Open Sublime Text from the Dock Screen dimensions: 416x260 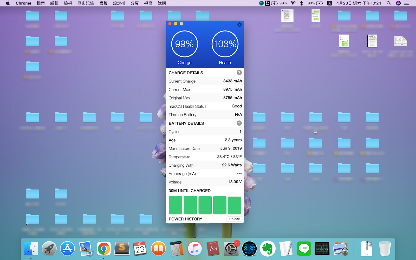point(122,249)
